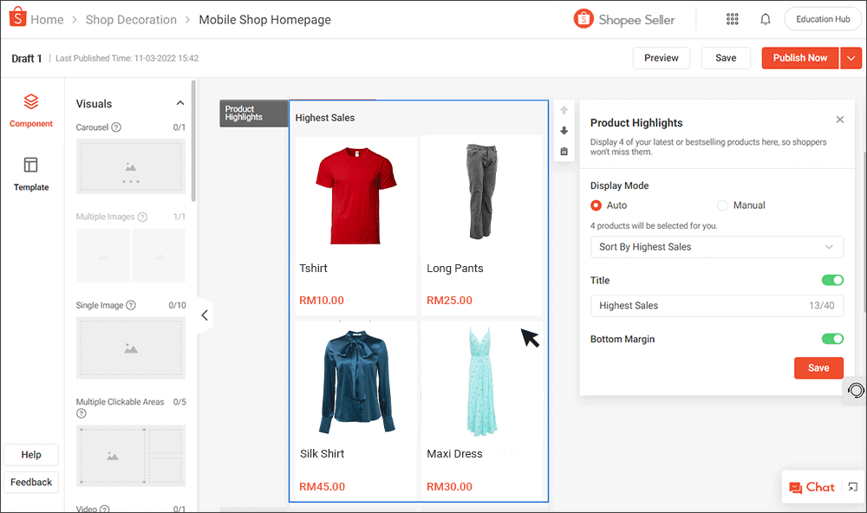Image resolution: width=867 pixels, height=513 pixels.
Task: Open the Sort By Highest Sales dropdown
Action: 717,247
